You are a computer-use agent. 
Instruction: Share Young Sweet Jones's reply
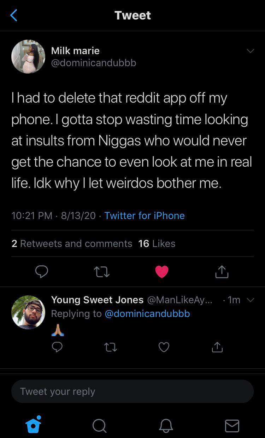(x=217, y=347)
